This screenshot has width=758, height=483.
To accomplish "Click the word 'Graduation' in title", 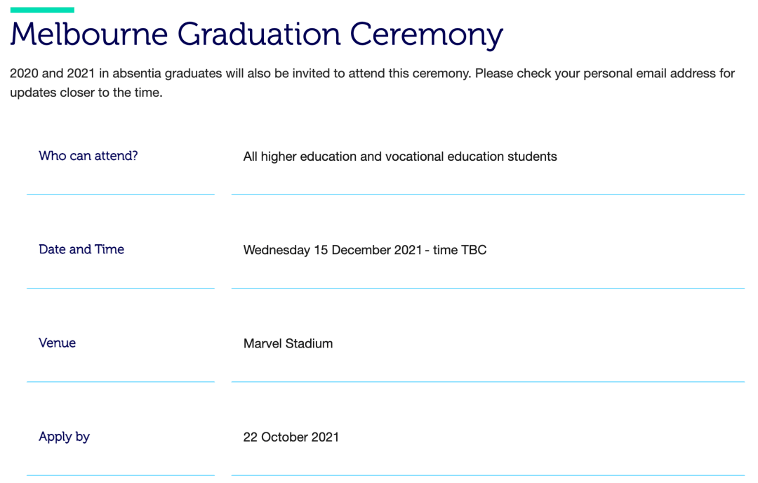I will click(x=259, y=35).
